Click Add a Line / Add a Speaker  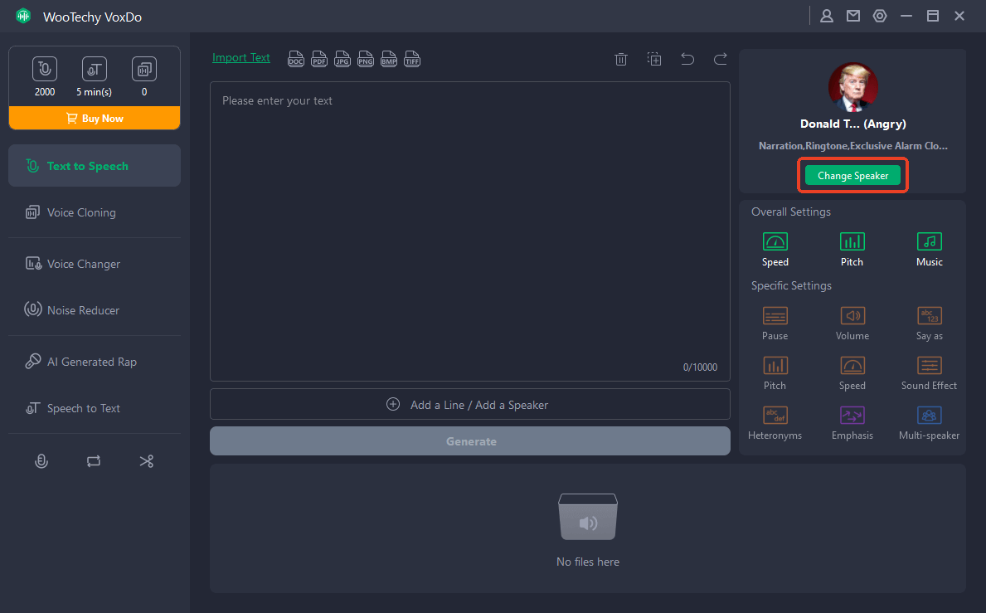pyautogui.click(x=469, y=405)
